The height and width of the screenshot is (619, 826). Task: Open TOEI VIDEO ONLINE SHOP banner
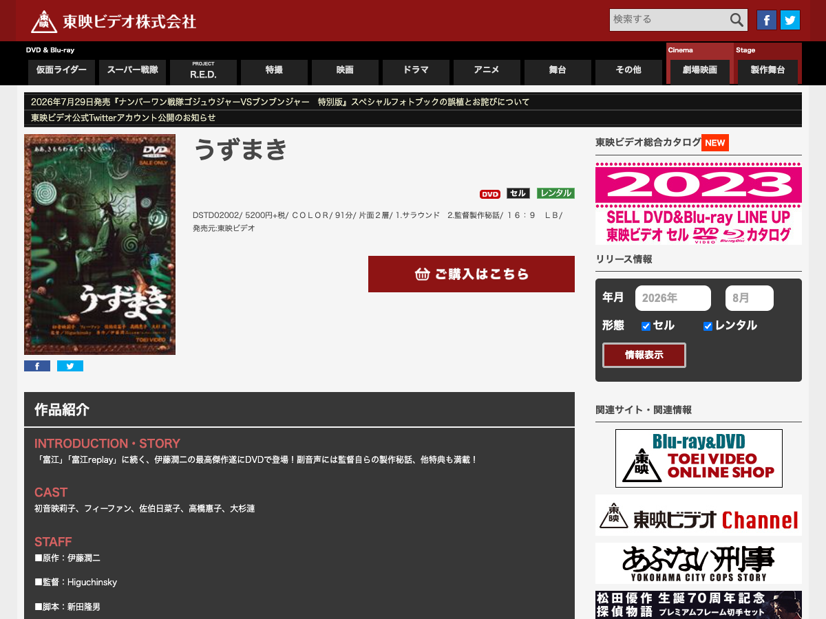click(x=699, y=458)
